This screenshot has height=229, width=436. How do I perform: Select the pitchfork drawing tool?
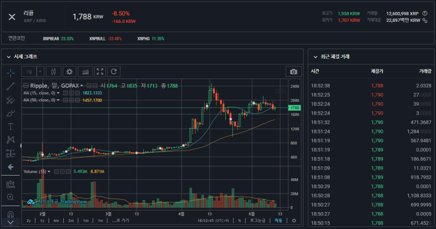click(10, 100)
